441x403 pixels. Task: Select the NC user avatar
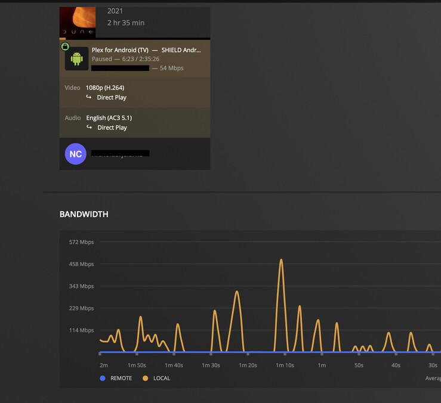75,154
